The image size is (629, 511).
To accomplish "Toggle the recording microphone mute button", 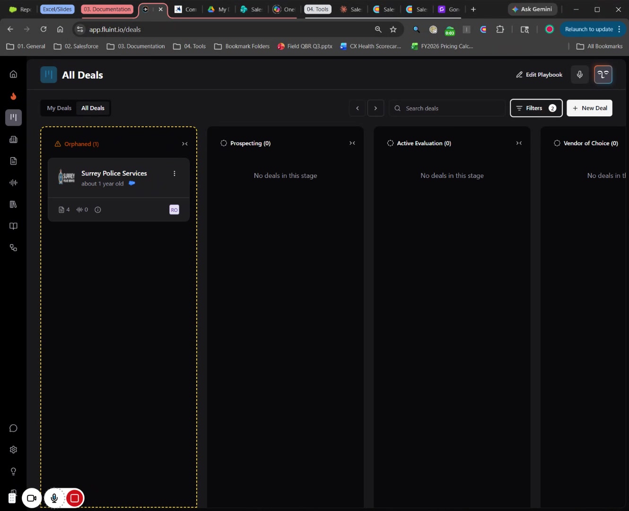I will coord(54,498).
